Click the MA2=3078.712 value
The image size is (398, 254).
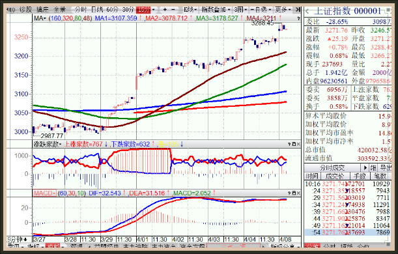(x=166, y=18)
